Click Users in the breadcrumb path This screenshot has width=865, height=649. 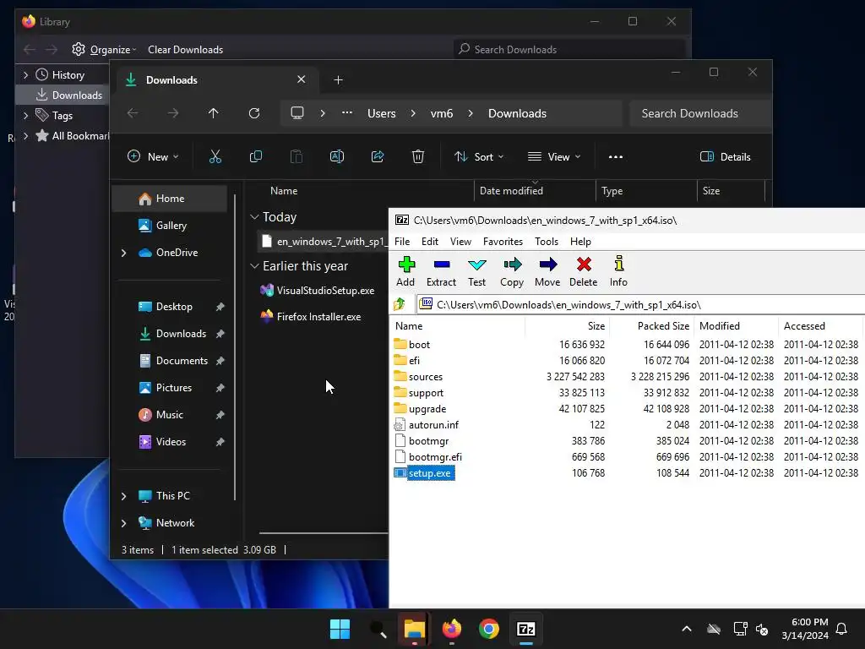pyautogui.click(x=382, y=114)
